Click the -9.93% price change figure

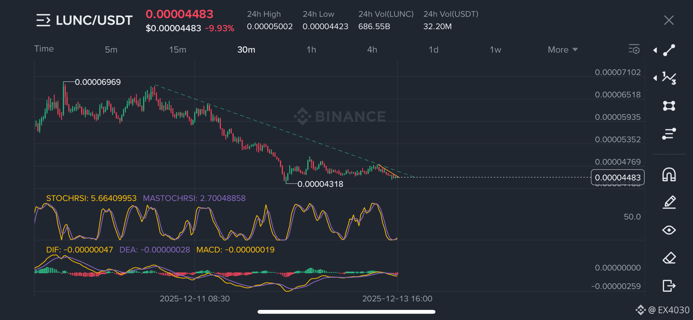pyautogui.click(x=220, y=28)
